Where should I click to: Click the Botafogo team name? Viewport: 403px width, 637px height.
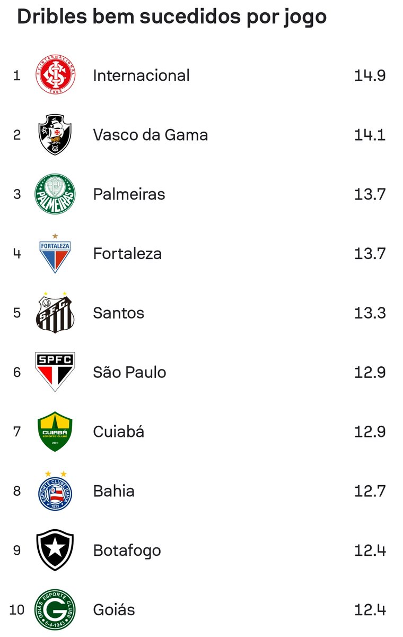click(127, 550)
